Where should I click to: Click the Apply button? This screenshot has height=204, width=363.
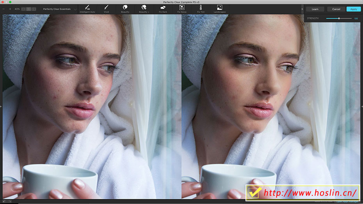click(x=354, y=9)
